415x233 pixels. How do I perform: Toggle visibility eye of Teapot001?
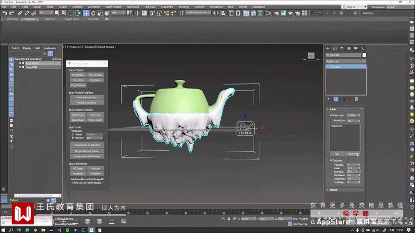tap(20, 67)
